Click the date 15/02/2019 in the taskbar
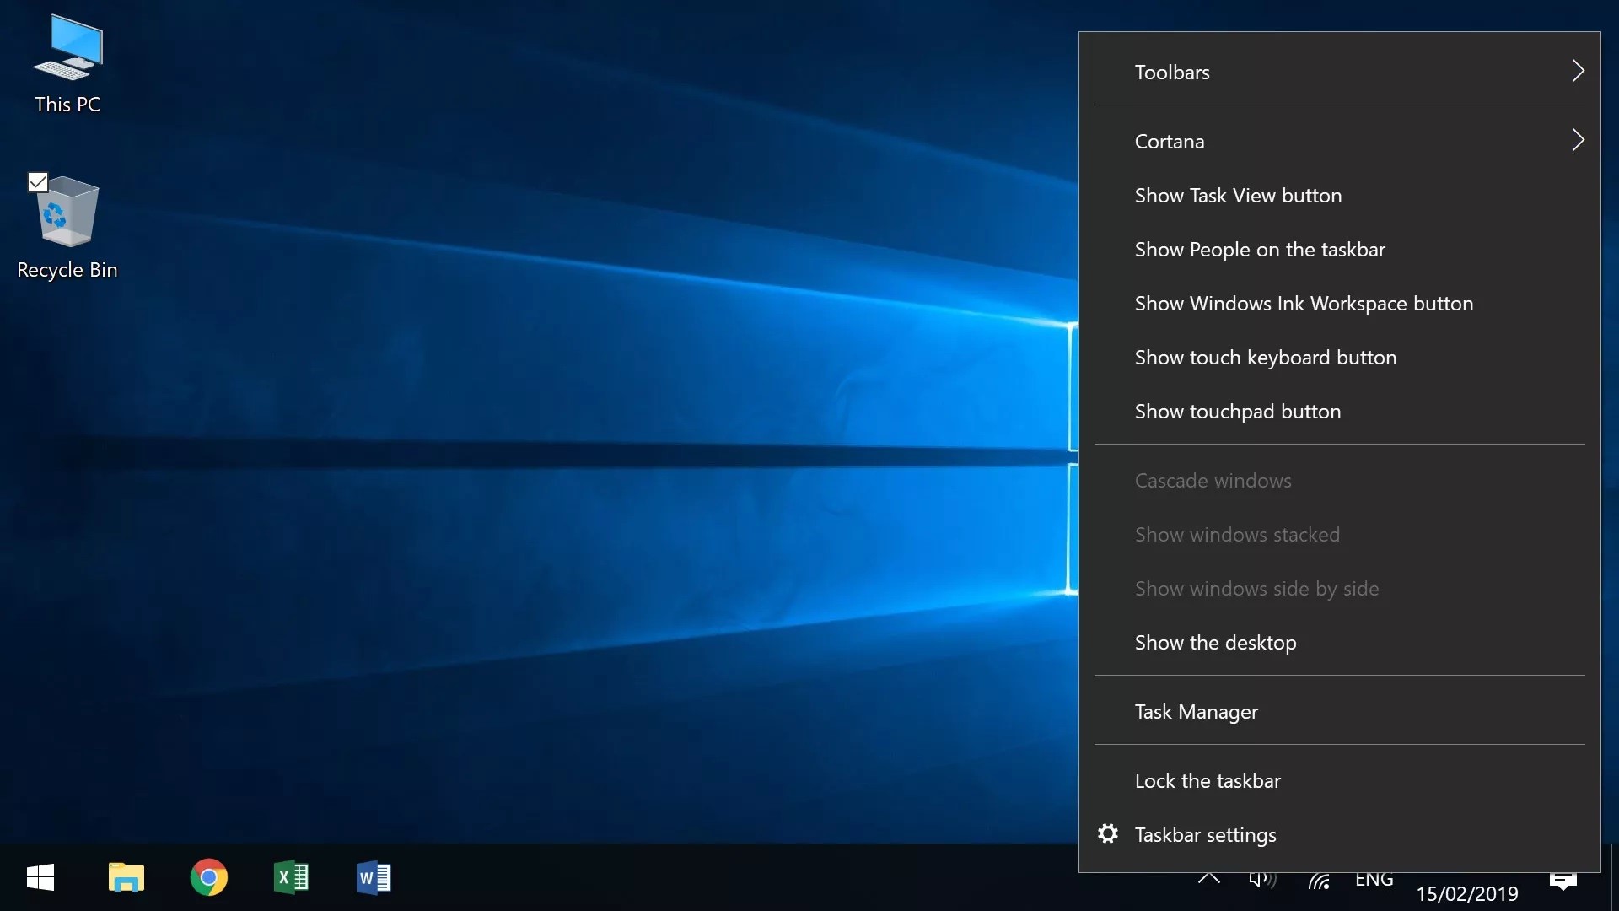 coord(1466,894)
